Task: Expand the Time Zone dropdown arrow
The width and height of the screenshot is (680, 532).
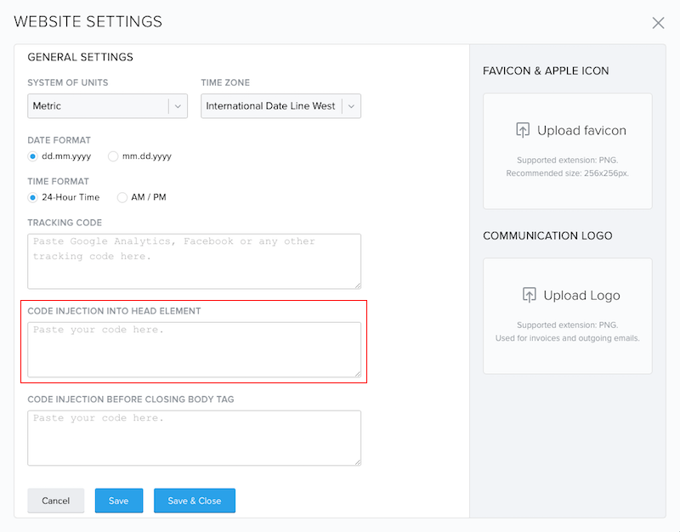Action: click(x=351, y=106)
